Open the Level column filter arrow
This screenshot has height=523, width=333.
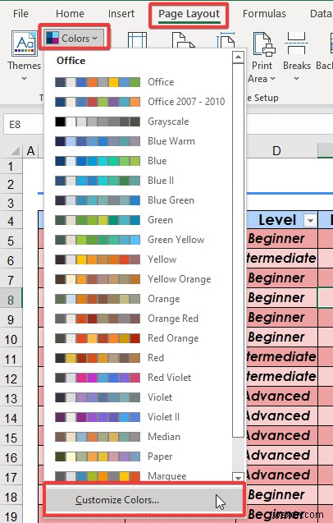coord(310,221)
